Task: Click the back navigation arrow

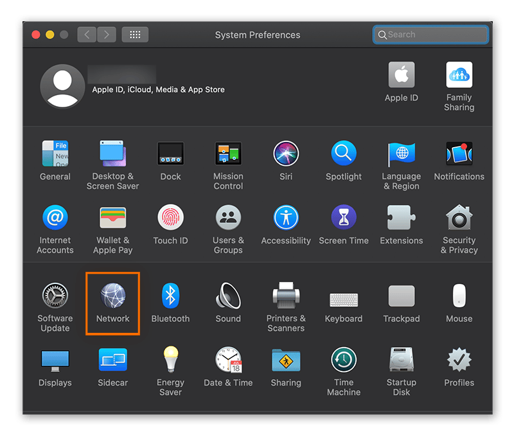Action: (87, 35)
